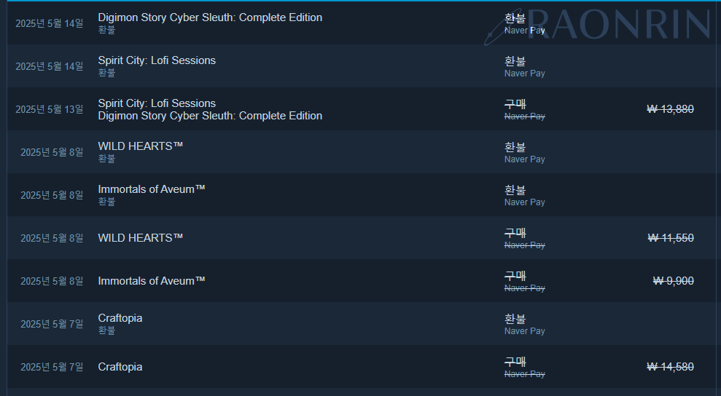Viewport: 721px width, 396px height.
Task: Click Digimon title in the May 13 purchase
Action: point(210,116)
